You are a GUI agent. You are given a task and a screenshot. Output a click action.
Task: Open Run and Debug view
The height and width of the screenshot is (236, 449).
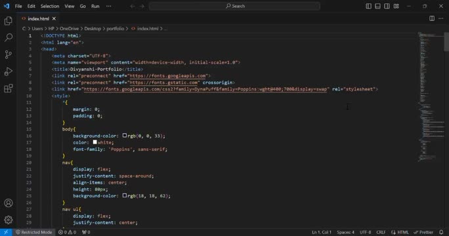pyautogui.click(x=9, y=71)
